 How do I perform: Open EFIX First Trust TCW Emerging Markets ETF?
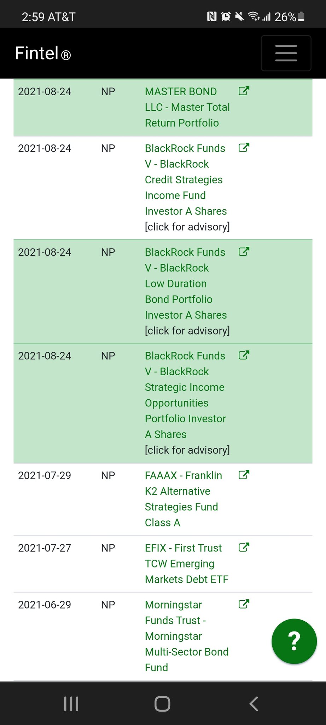click(x=186, y=564)
